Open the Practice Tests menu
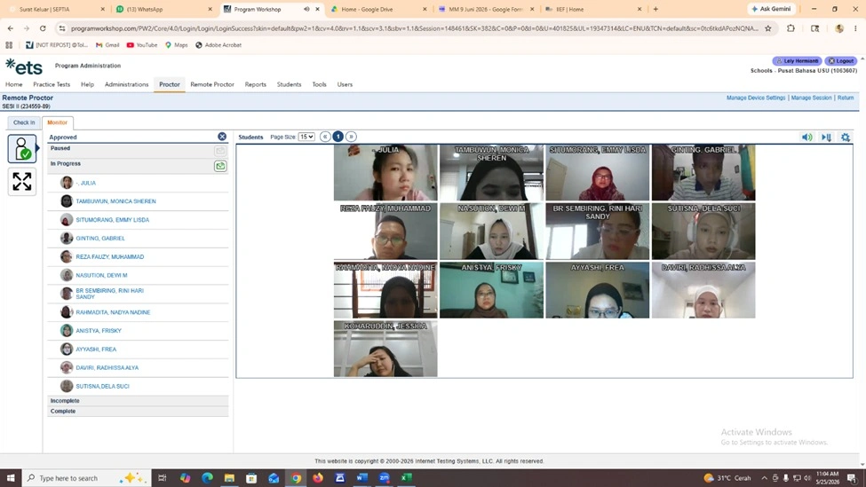 52,84
